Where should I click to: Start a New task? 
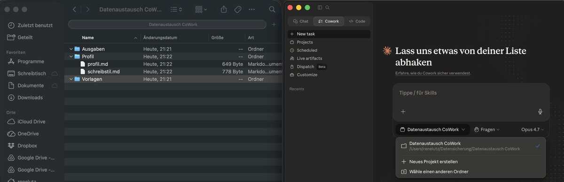point(329,34)
